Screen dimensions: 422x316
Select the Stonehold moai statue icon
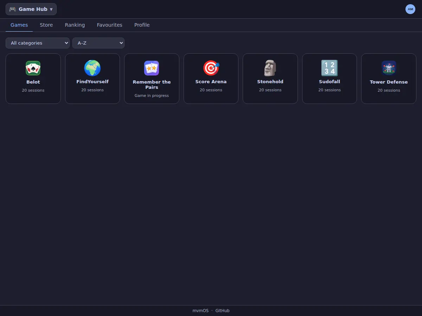pos(270,68)
